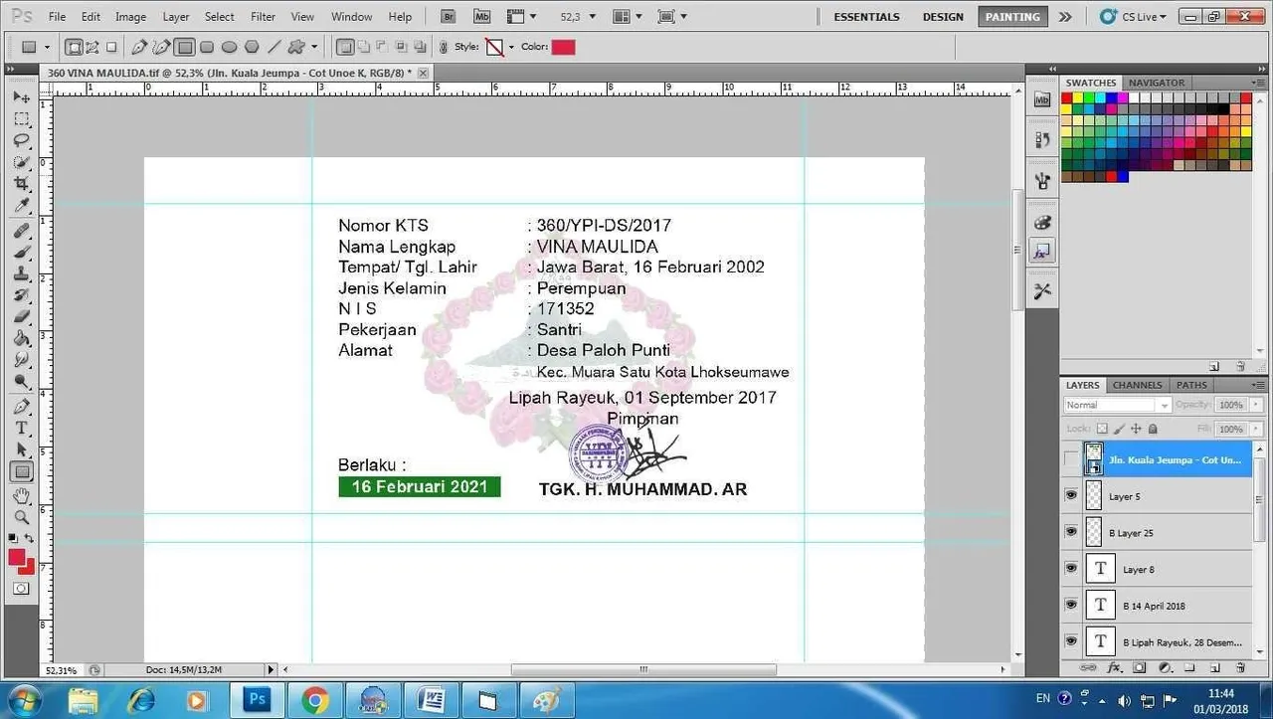
Task: Delete layer with the trash icon
Action: (x=1240, y=667)
